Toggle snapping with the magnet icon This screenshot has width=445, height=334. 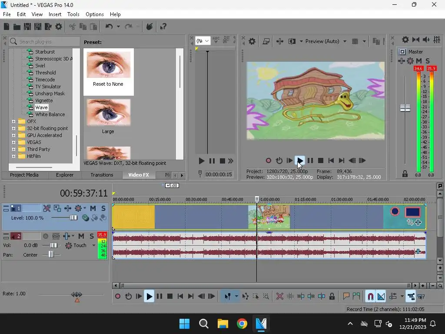pyautogui.click(x=370, y=297)
